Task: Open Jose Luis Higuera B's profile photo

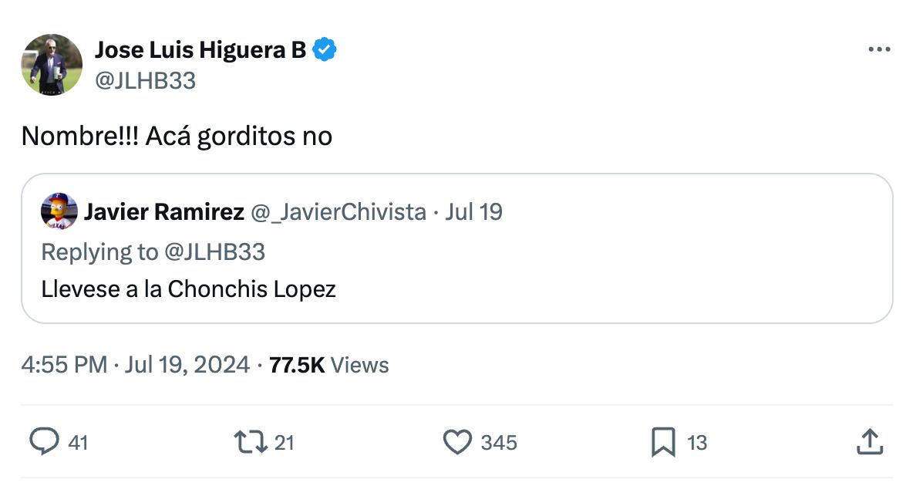Action: pos(52,65)
